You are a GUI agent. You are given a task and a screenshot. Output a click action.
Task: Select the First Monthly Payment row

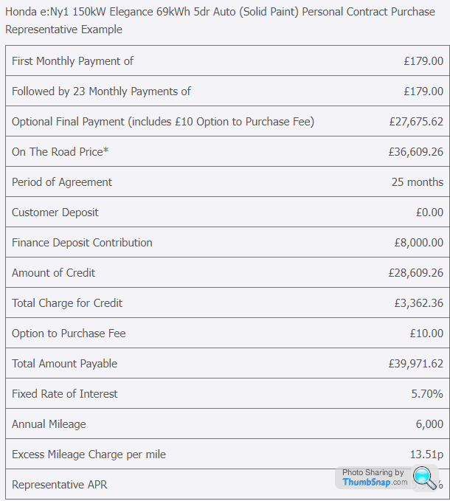[x=227, y=61]
